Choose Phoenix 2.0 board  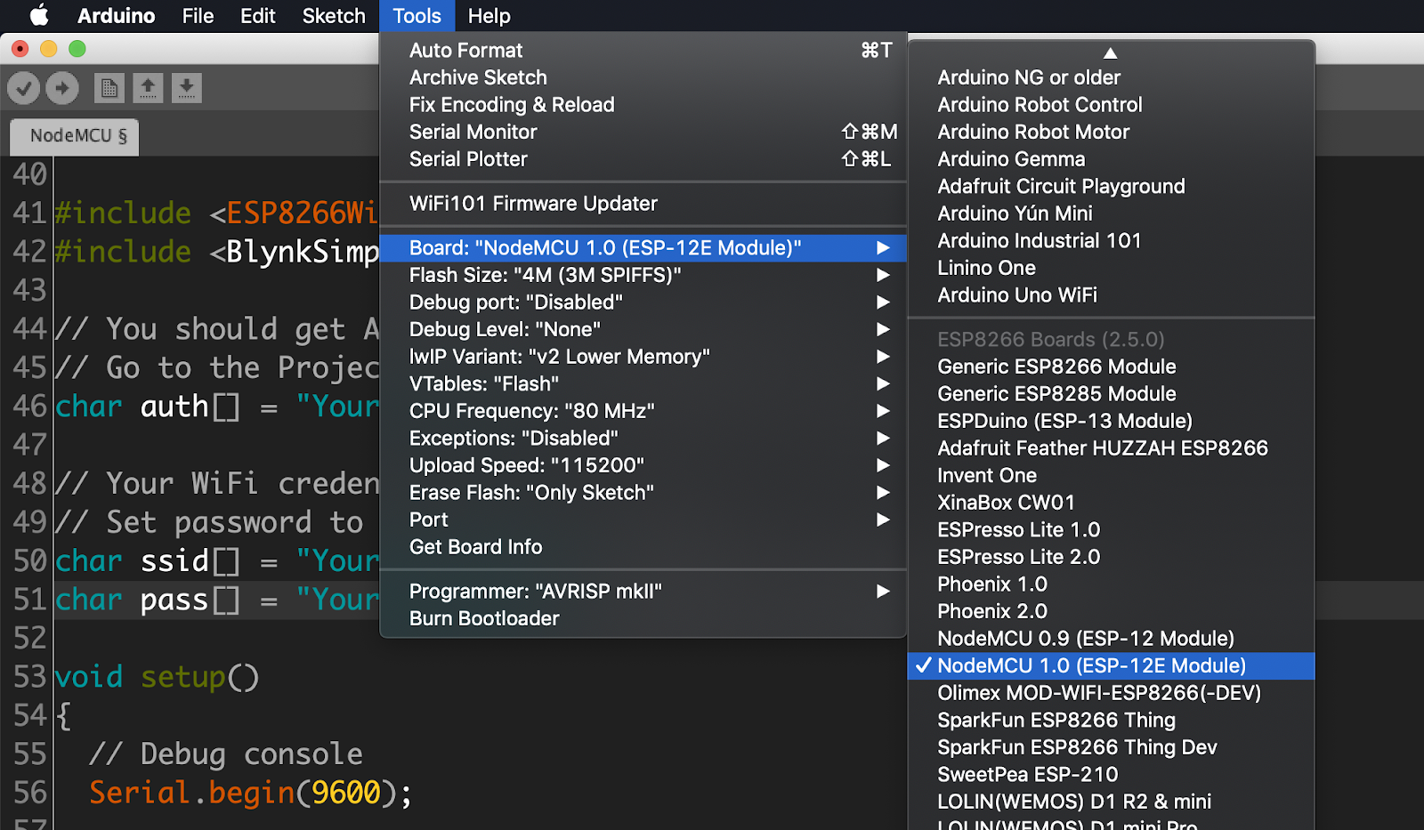(1111, 611)
